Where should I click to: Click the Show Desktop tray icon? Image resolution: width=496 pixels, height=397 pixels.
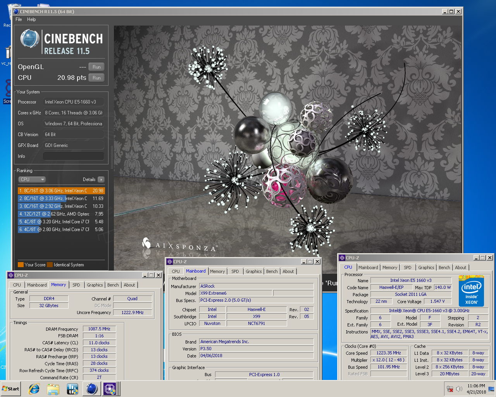pos(491,389)
